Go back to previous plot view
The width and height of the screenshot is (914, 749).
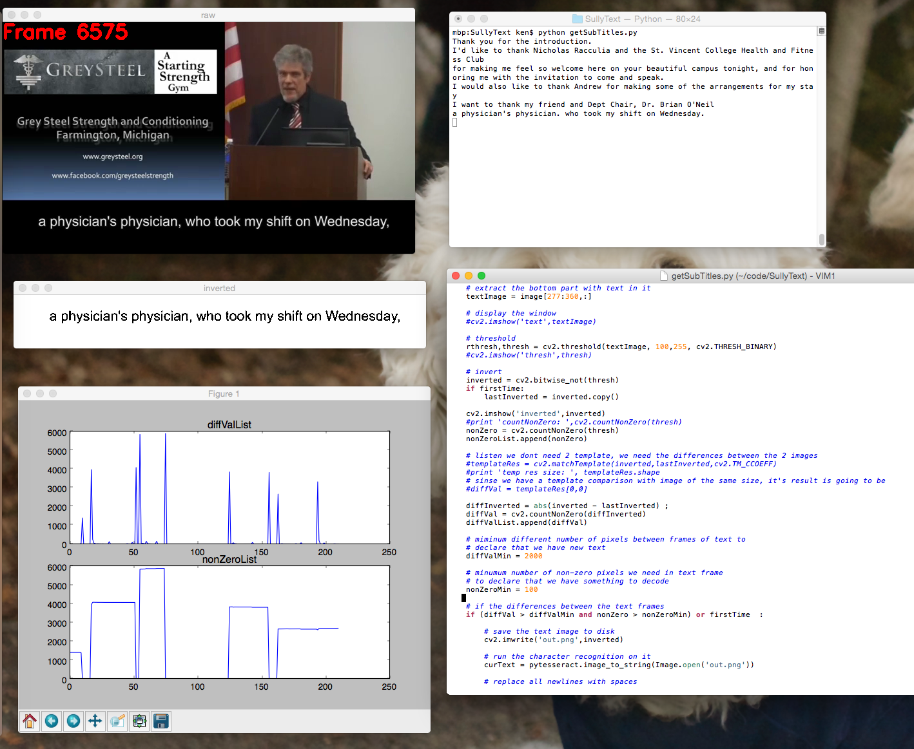pyautogui.click(x=52, y=721)
